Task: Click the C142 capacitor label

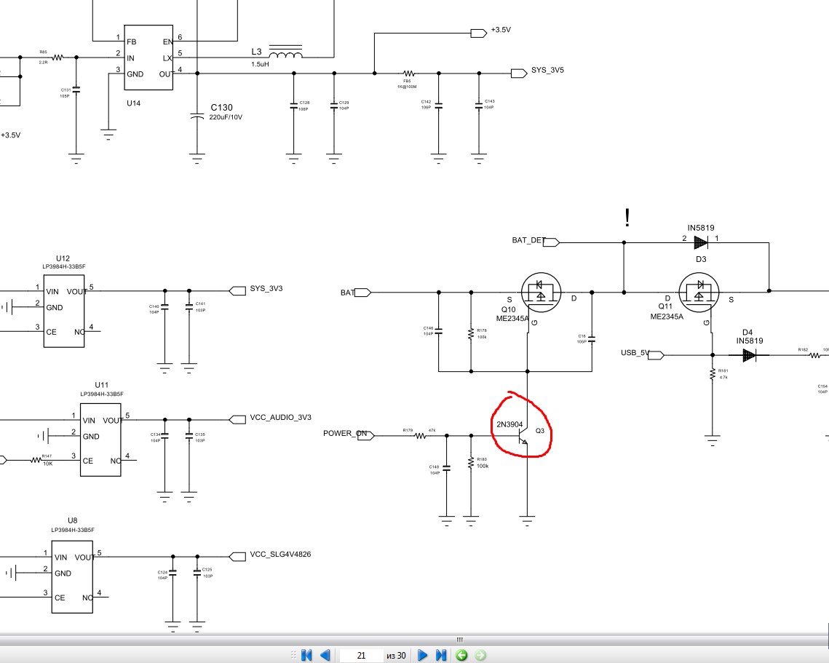Action: (x=426, y=101)
